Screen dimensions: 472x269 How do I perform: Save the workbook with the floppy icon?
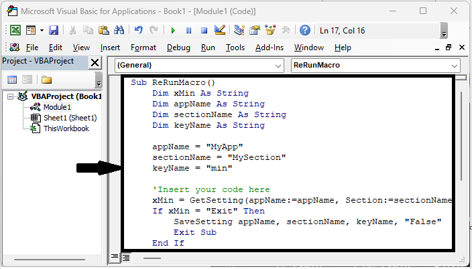pos(54,30)
